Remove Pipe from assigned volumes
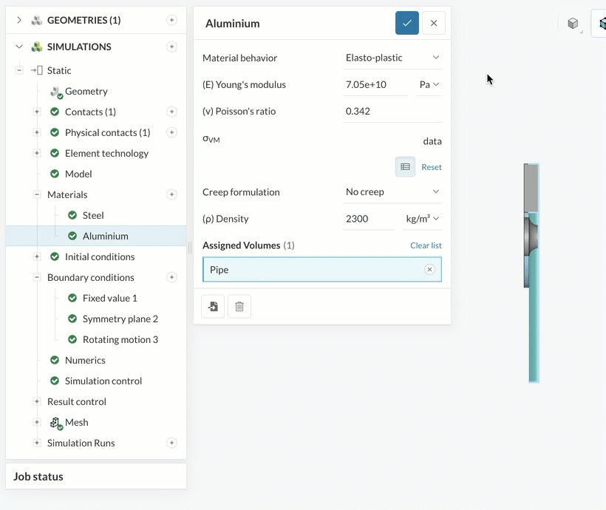This screenshot has width=606, height=510. pyautogui.click(x=429, y=270)
